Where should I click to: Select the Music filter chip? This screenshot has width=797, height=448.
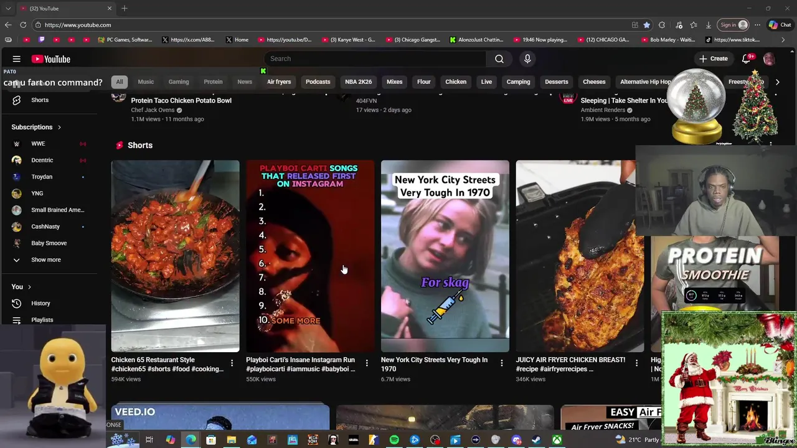146,82
